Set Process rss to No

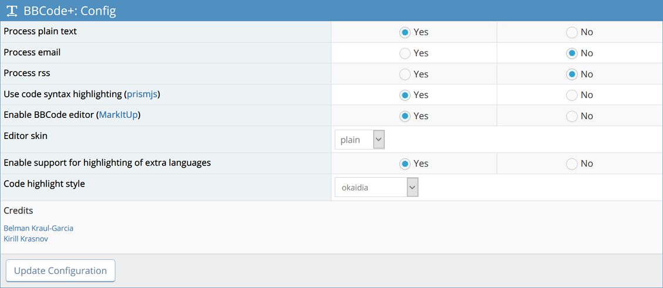pos(571,74)
